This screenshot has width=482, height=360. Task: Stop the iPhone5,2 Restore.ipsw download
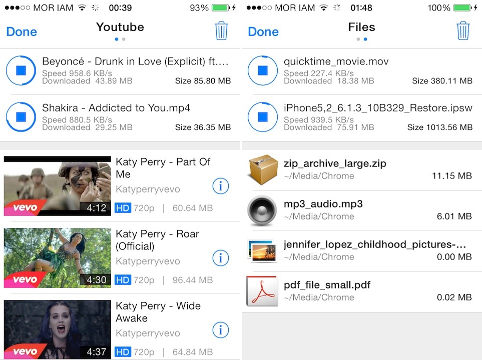tap(262, 116)
